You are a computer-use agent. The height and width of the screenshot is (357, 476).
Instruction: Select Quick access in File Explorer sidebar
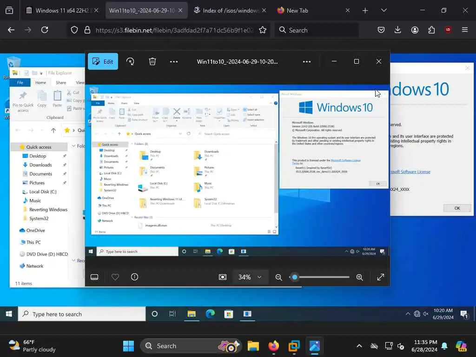point(39,147)
